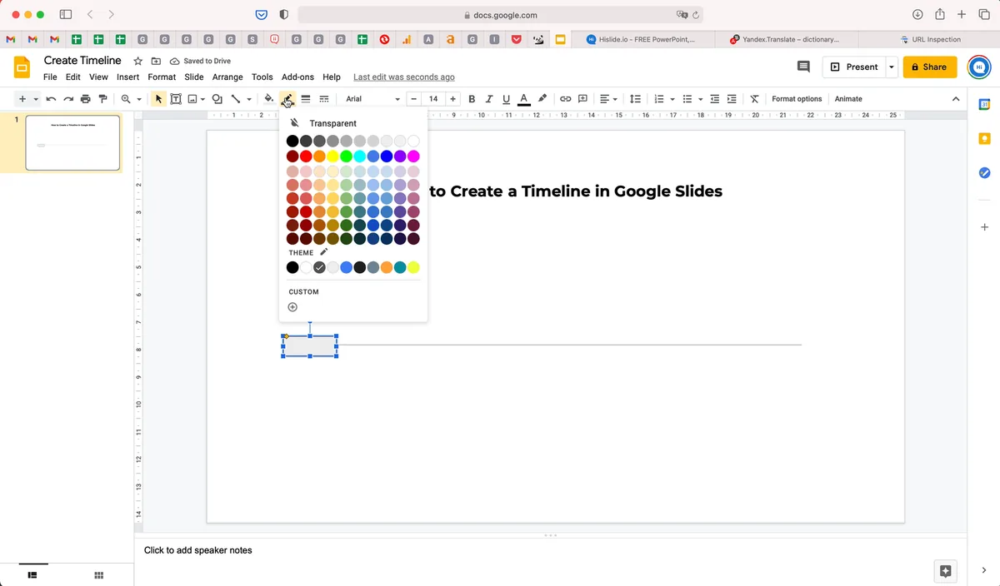The width and height of the screenshot is (1000, 586).
Task: Open the Format menu
Action: click(x=162, y=77)
